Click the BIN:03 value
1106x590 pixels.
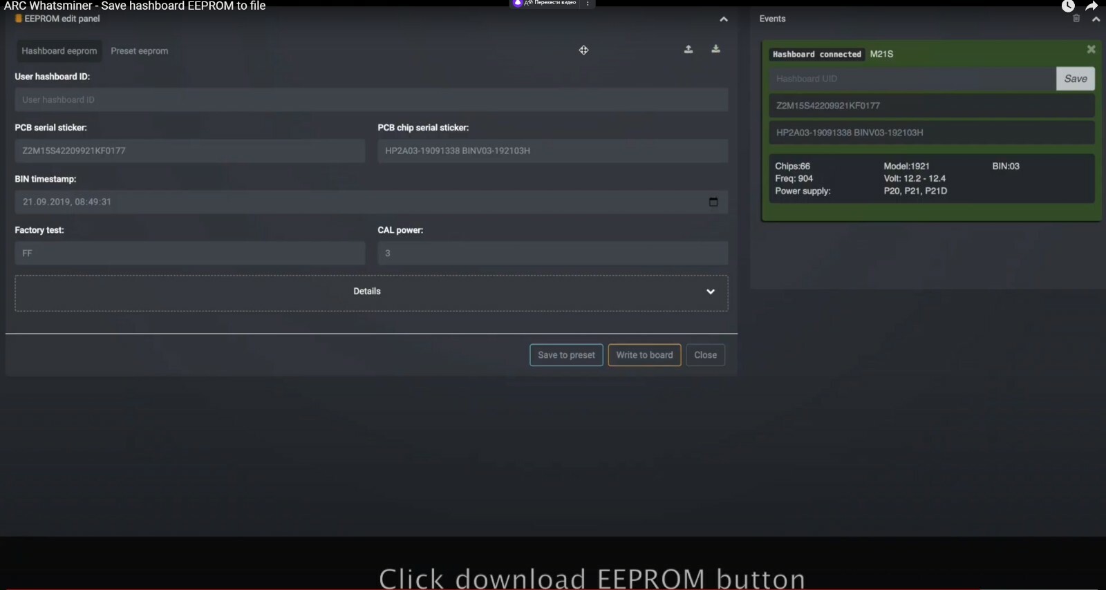coord(1006,166)
